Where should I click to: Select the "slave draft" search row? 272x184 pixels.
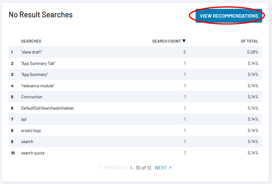pos(135,52)
